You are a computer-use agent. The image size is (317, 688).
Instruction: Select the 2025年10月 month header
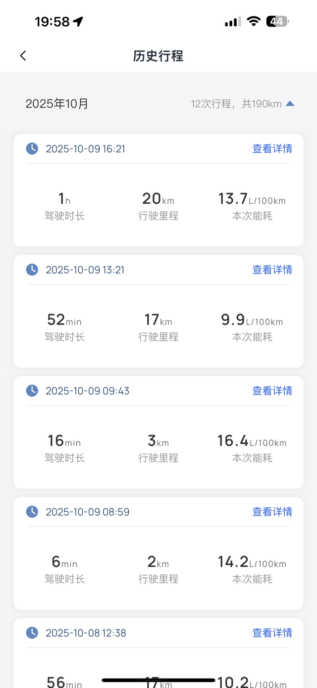(x=56, y=104)
